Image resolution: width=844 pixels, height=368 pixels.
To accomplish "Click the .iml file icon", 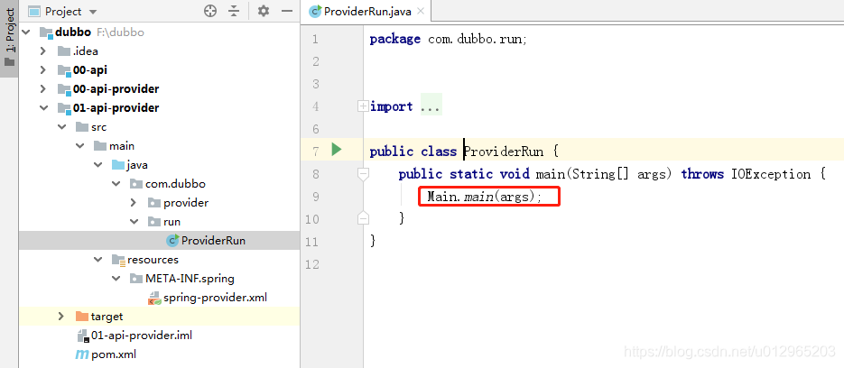I will point(82,336).
